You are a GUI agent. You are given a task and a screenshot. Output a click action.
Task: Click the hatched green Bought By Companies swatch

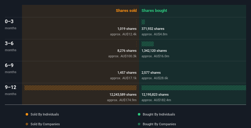pyautogui.click(x=139, y=124)
